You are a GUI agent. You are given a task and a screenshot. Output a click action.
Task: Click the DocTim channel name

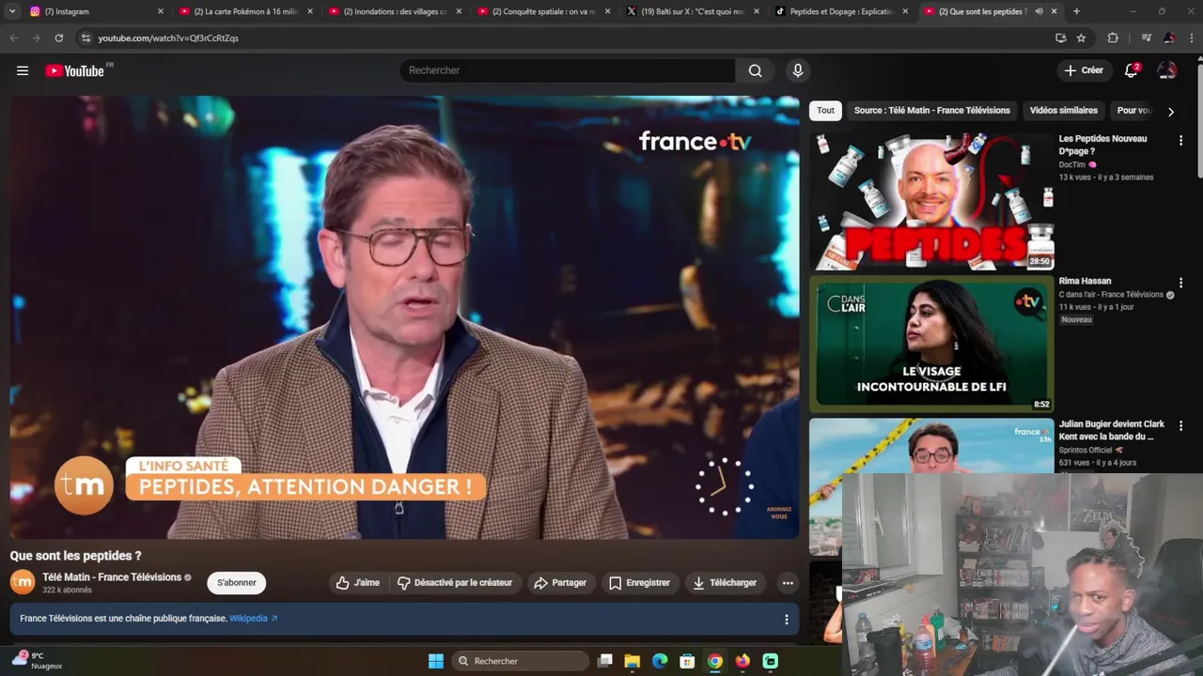pyautogui.click(x=1072, y=164)
